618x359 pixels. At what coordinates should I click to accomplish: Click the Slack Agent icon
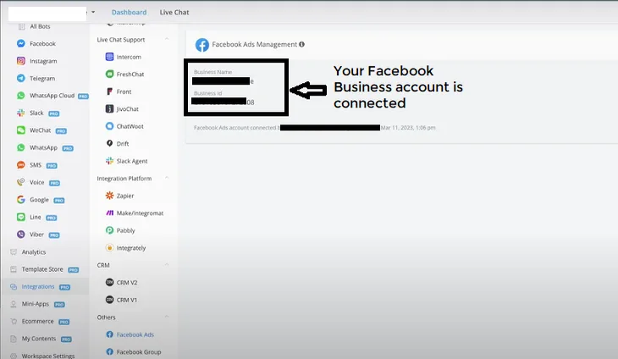(109, 161)
